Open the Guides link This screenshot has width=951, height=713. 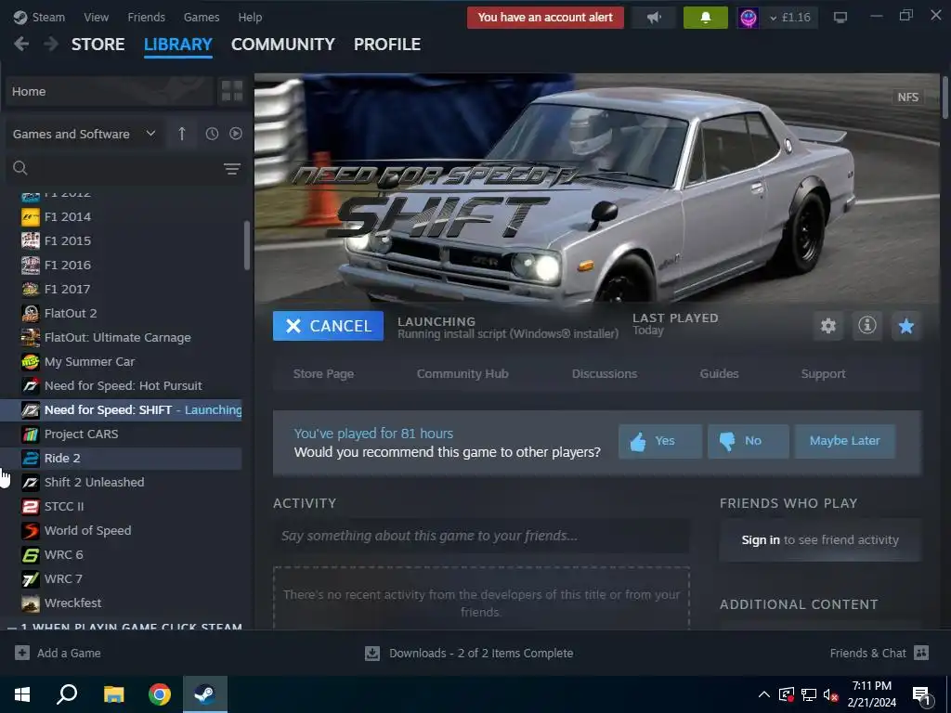(x=720, y=374)
